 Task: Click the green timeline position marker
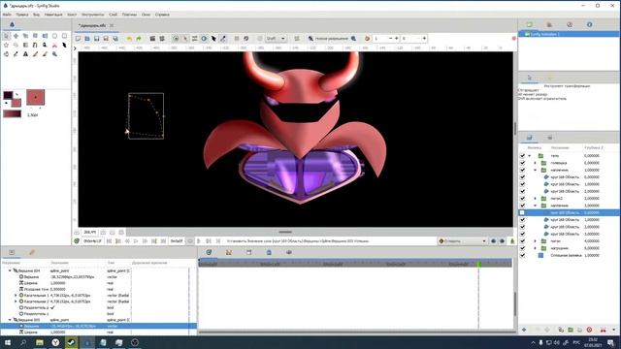[x=478, y=264]
